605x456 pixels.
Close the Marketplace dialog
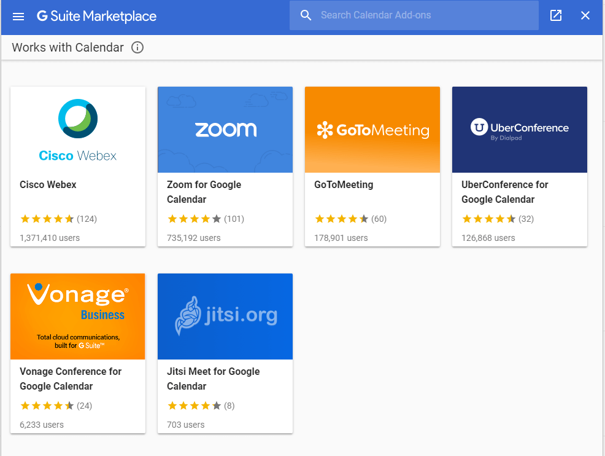585,15
